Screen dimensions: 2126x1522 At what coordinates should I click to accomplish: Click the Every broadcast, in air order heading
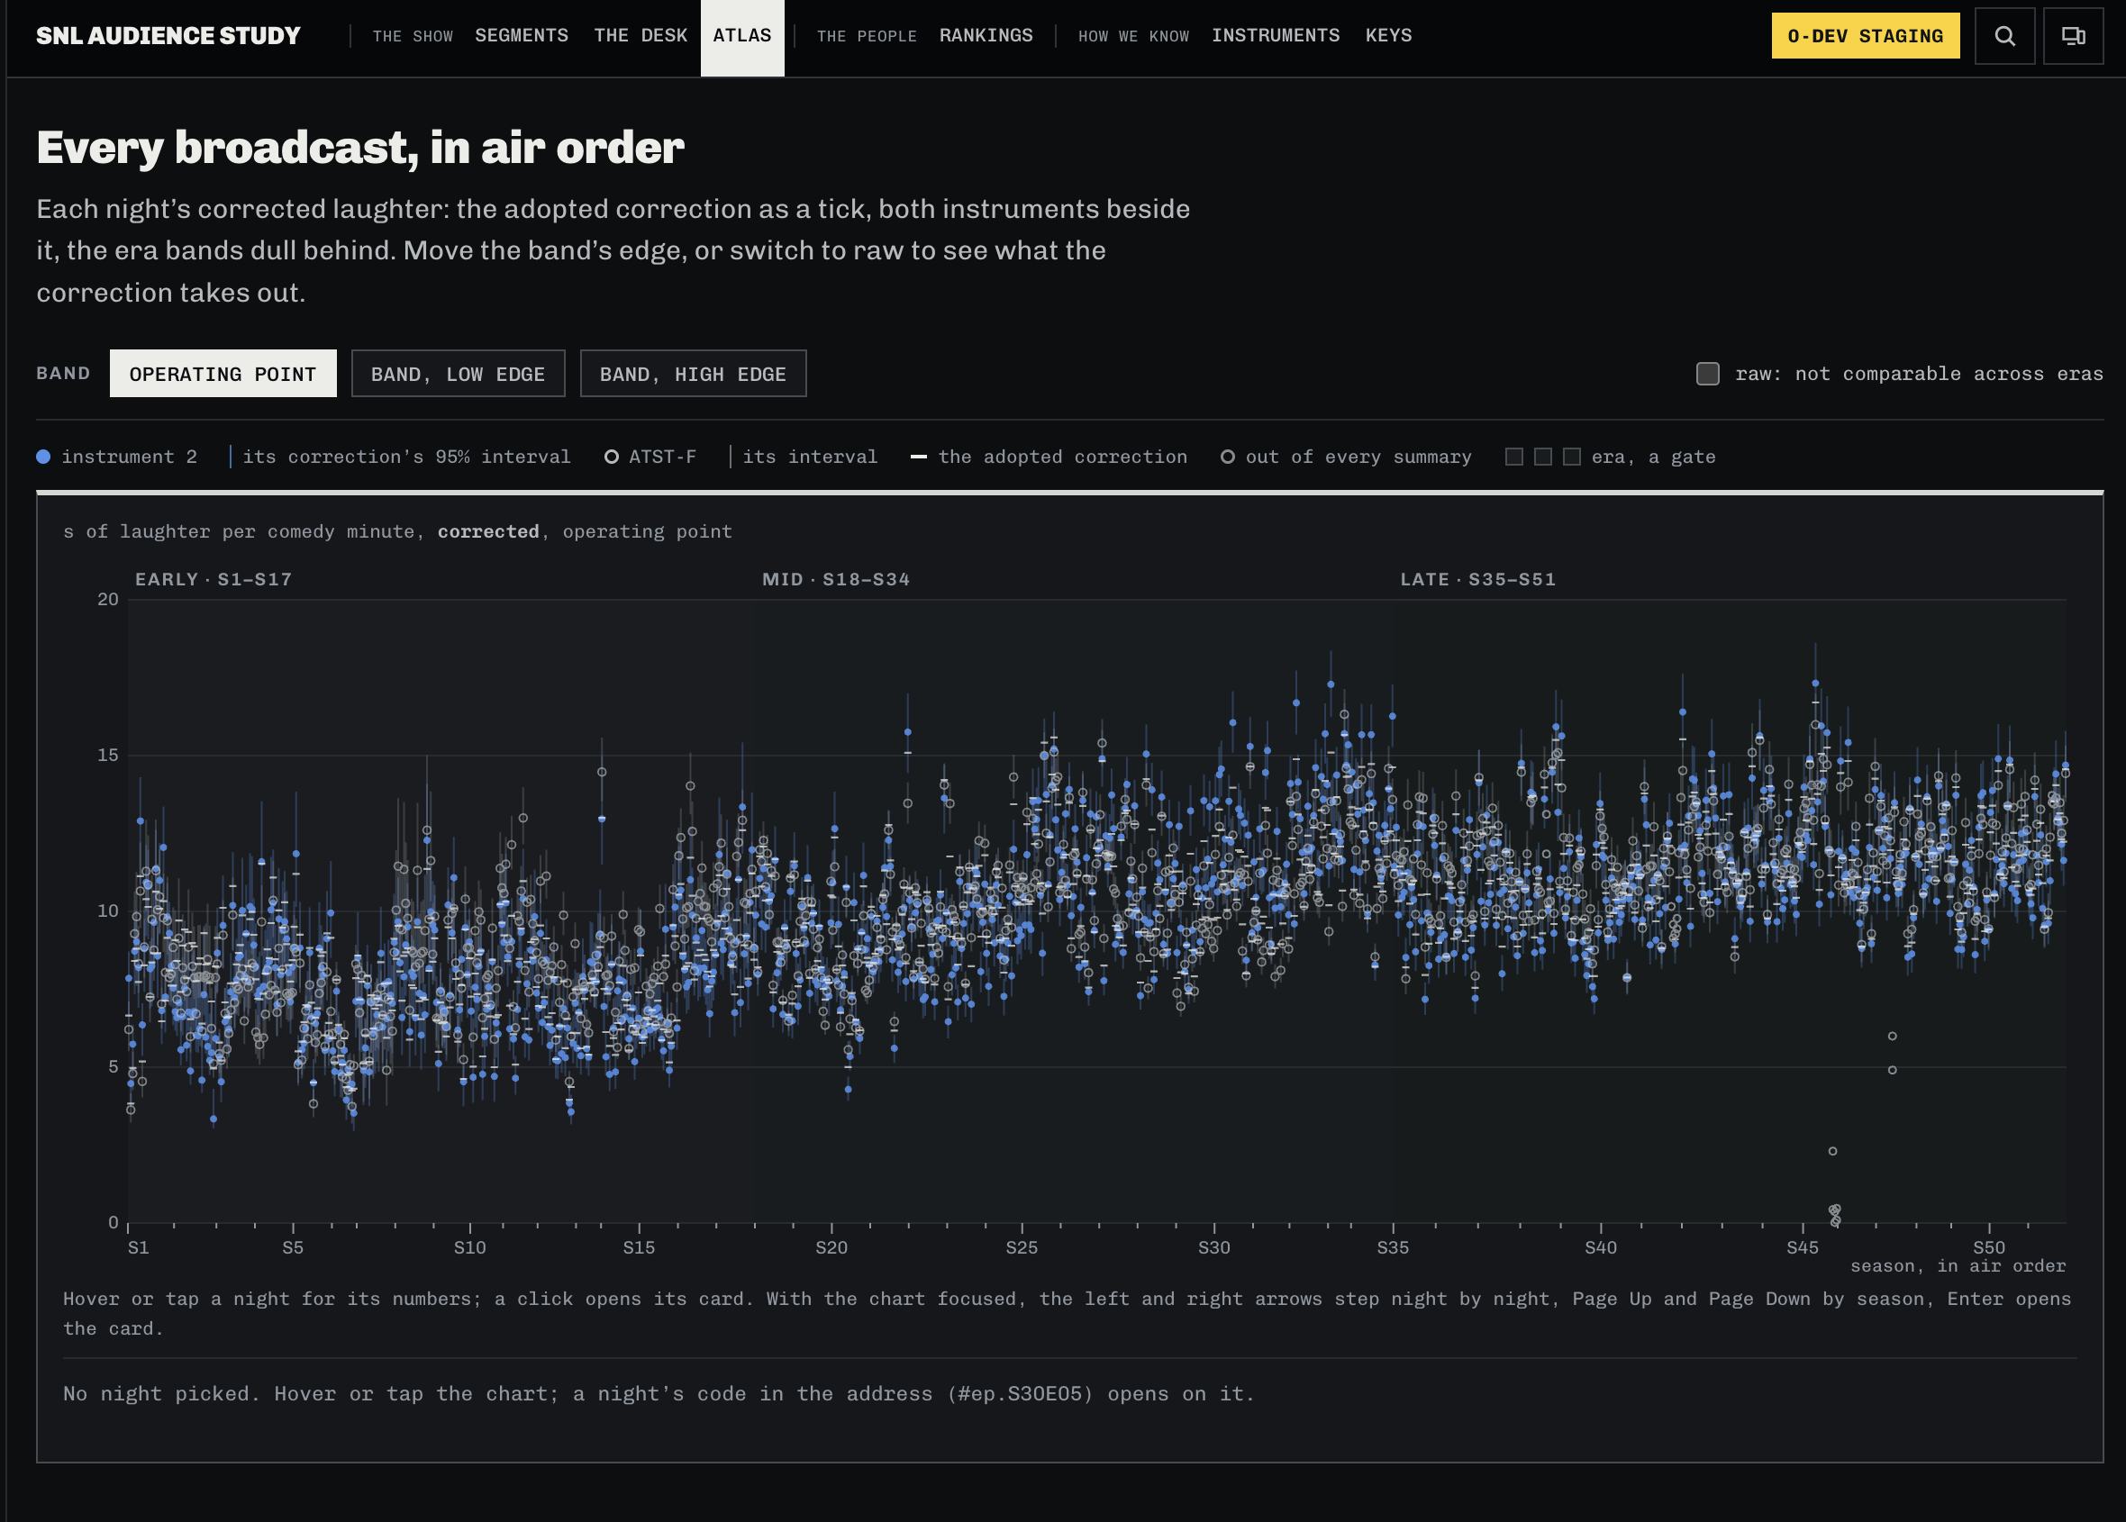click(x=360, y=148)
